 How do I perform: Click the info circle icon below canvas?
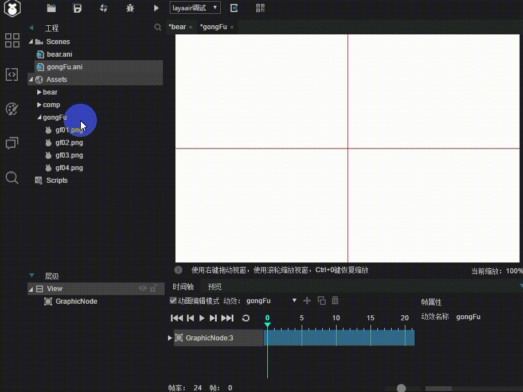(178, 270)
